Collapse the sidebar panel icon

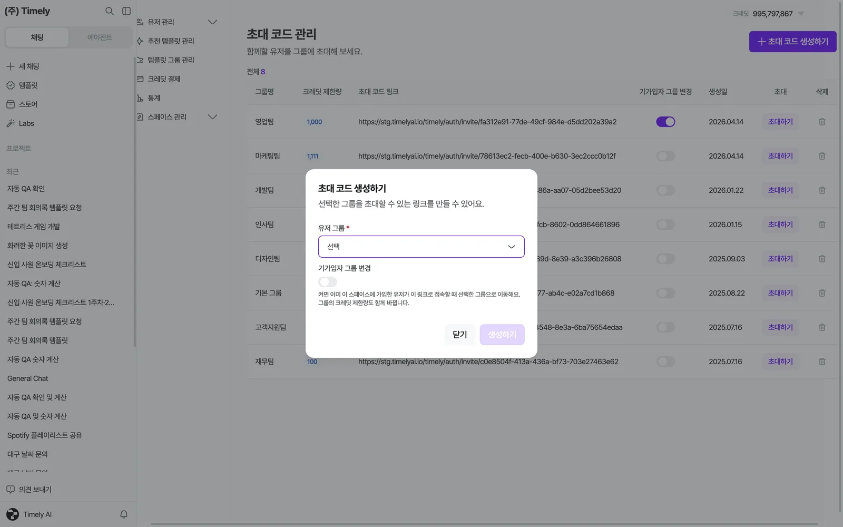[126, 11]
